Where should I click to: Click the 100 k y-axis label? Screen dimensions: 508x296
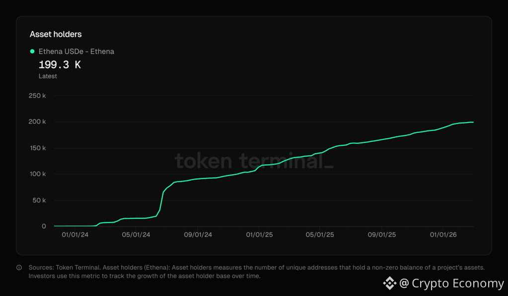click(38, 174)
